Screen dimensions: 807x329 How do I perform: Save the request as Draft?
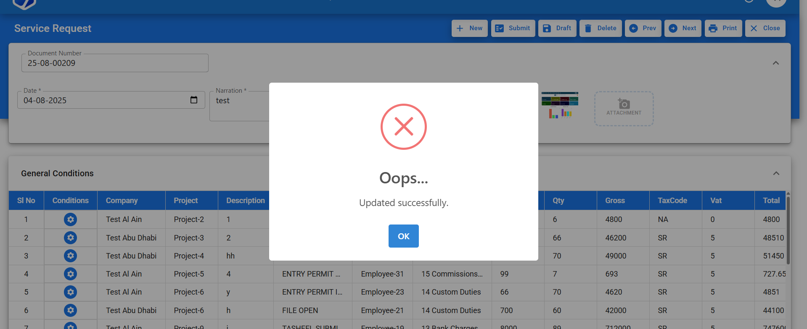[557, 28]
